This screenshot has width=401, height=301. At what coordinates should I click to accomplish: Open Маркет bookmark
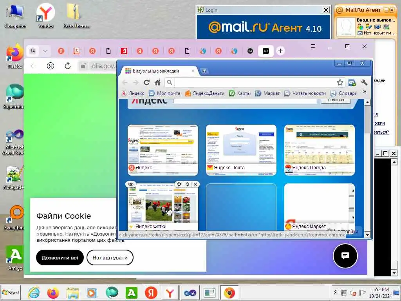point(267,93)
